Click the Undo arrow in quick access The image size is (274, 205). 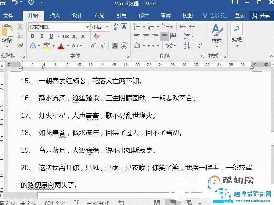[15, 2]
